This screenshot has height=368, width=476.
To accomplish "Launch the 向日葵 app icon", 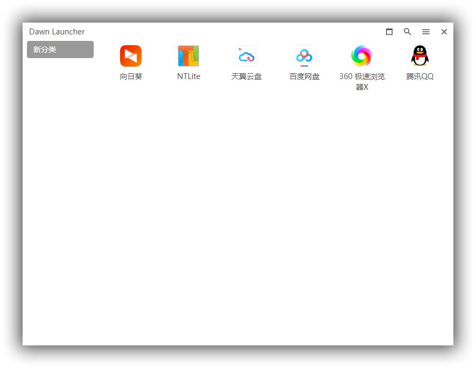I will coord(131,56).
